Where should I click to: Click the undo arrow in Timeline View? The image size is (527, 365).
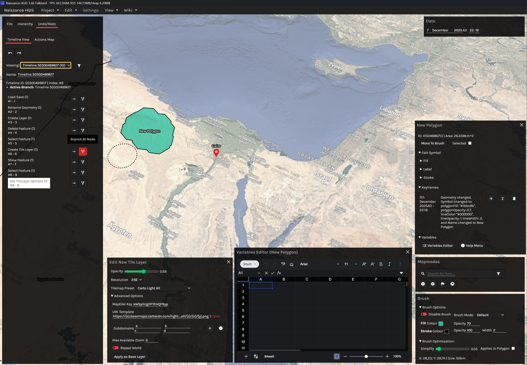10,53
